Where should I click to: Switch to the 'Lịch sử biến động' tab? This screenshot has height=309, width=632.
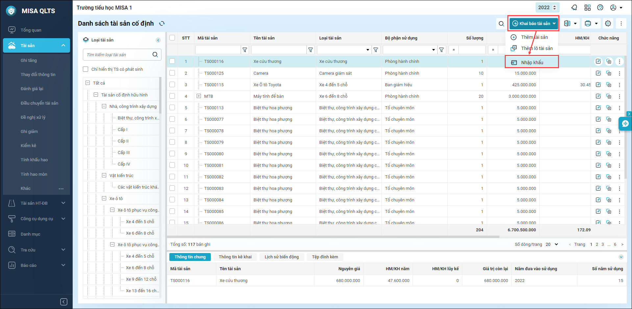coord(281,257)
